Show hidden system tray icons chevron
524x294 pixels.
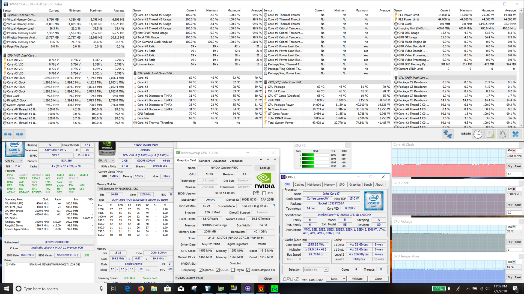[x=468, y=289]
